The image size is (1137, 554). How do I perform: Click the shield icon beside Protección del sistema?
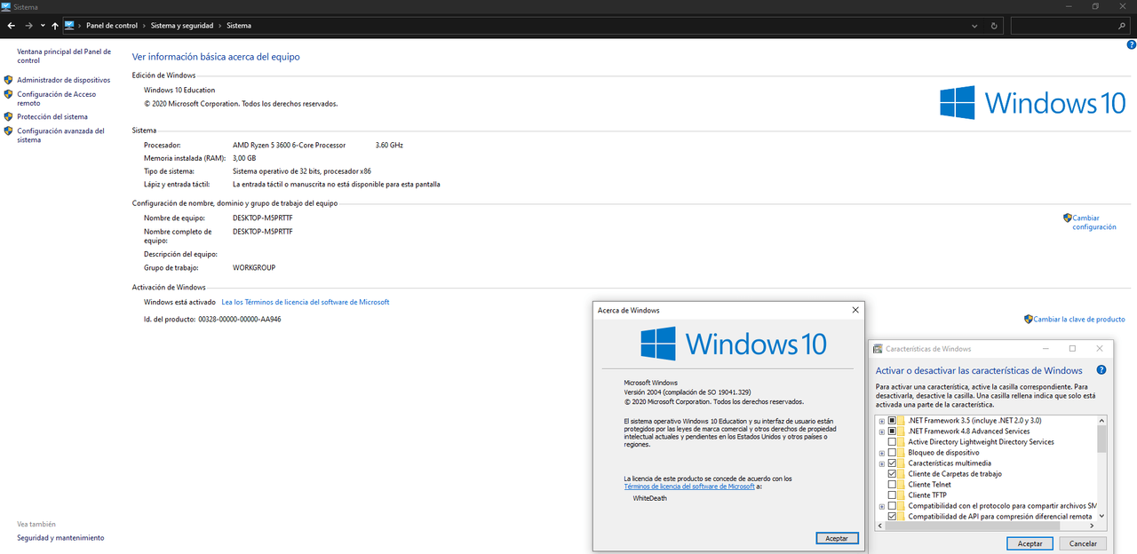tap(8, 116)
